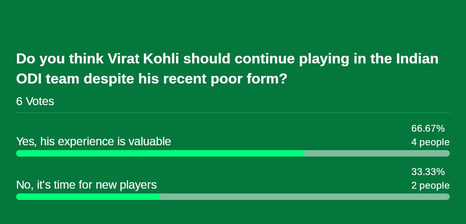Click where the Yes bar fill ends
Viewport: 466px width, 224px height.
tap(305, 153)
